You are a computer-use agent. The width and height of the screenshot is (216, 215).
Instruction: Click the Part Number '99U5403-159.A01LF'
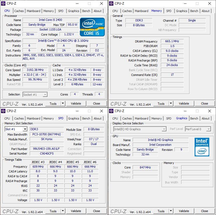click(x=47, y=149)
